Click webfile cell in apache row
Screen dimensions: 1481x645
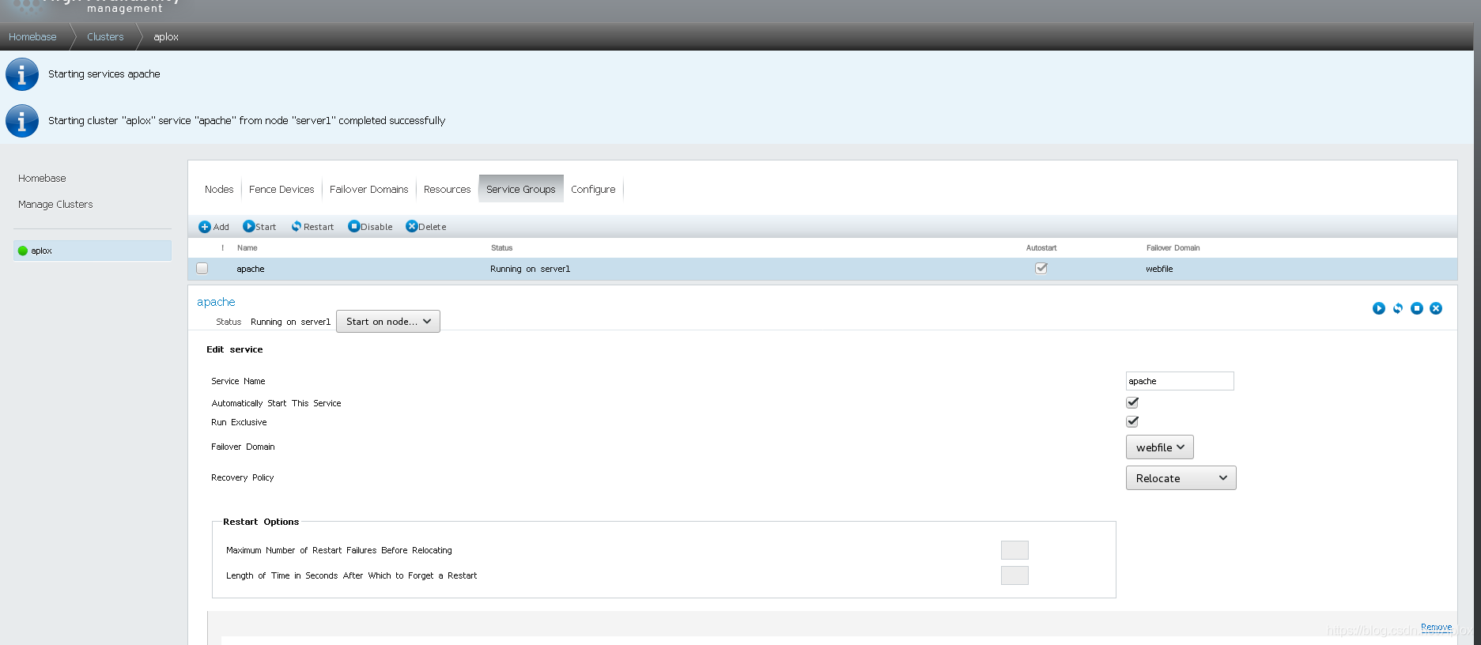click(1159, 270)
